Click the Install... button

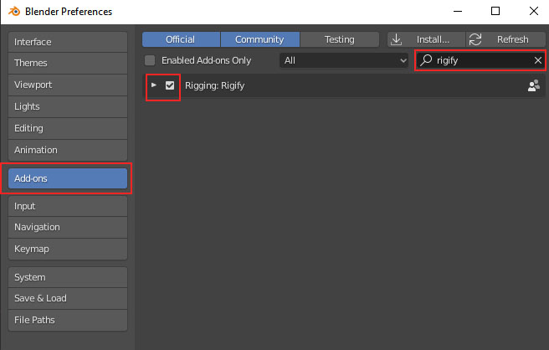(426, 39)
